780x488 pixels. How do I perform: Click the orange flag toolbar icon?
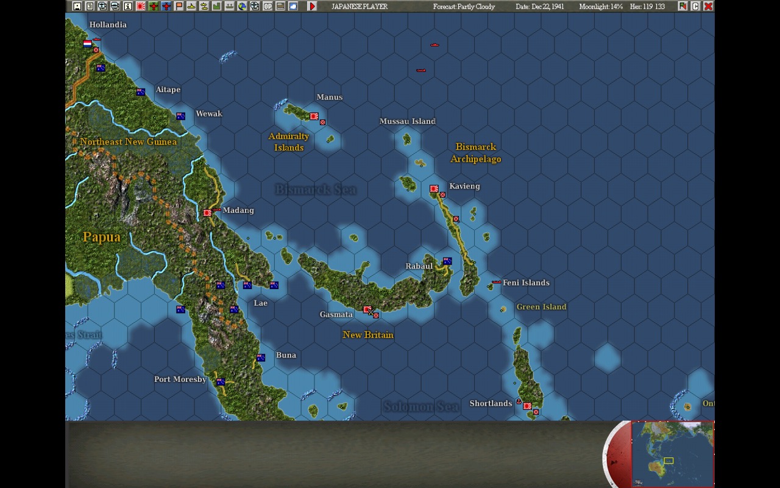(x=179, y=6)
